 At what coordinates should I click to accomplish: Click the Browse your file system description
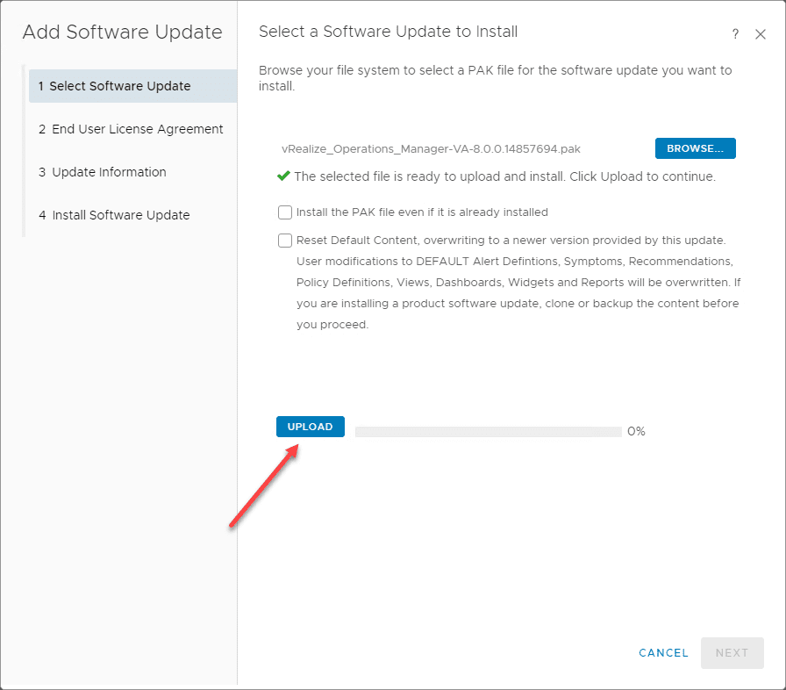(495, 78)
